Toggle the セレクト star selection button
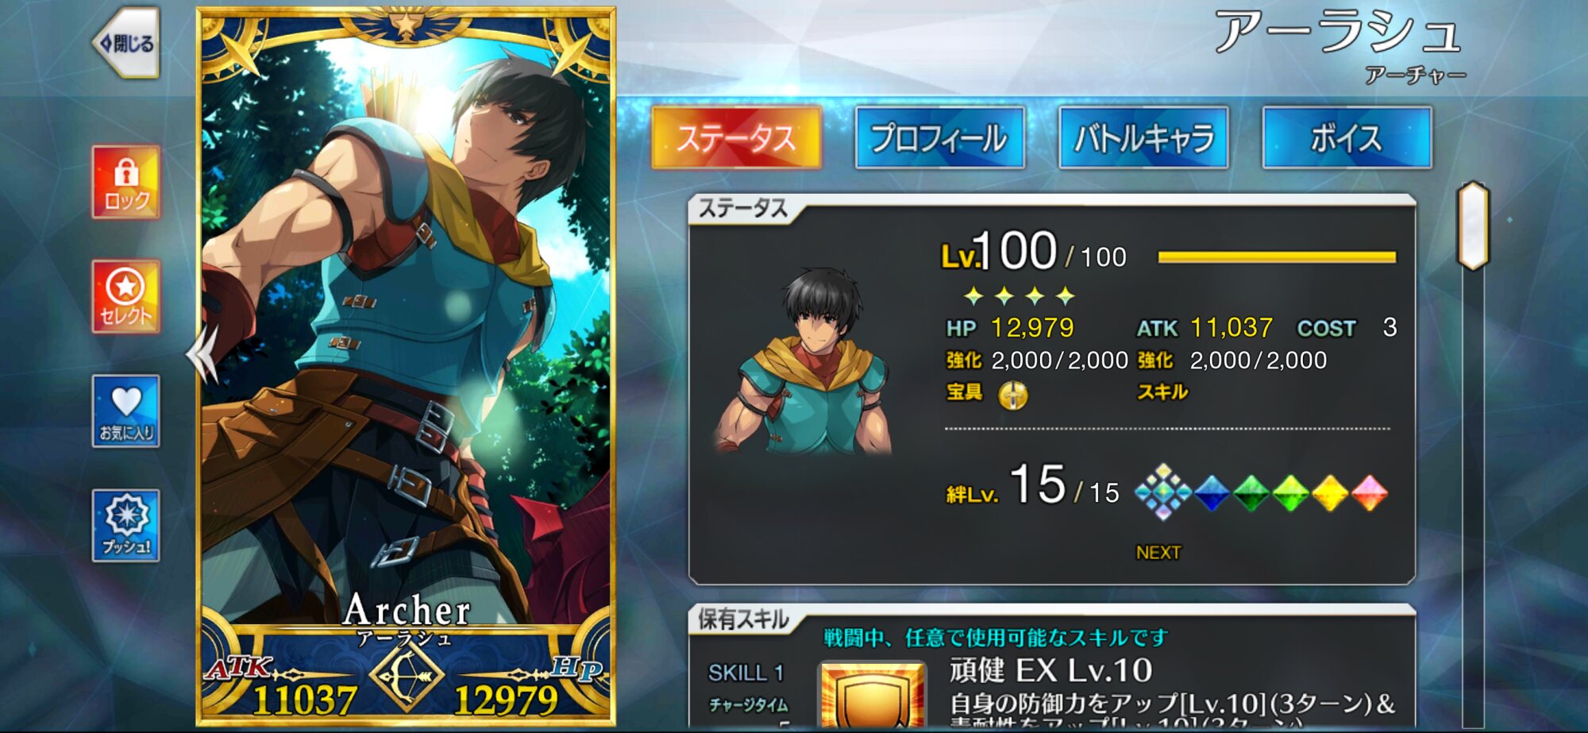 125,296
